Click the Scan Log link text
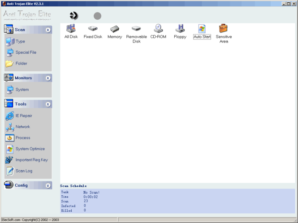298x223 pixels. coord(24,171)
